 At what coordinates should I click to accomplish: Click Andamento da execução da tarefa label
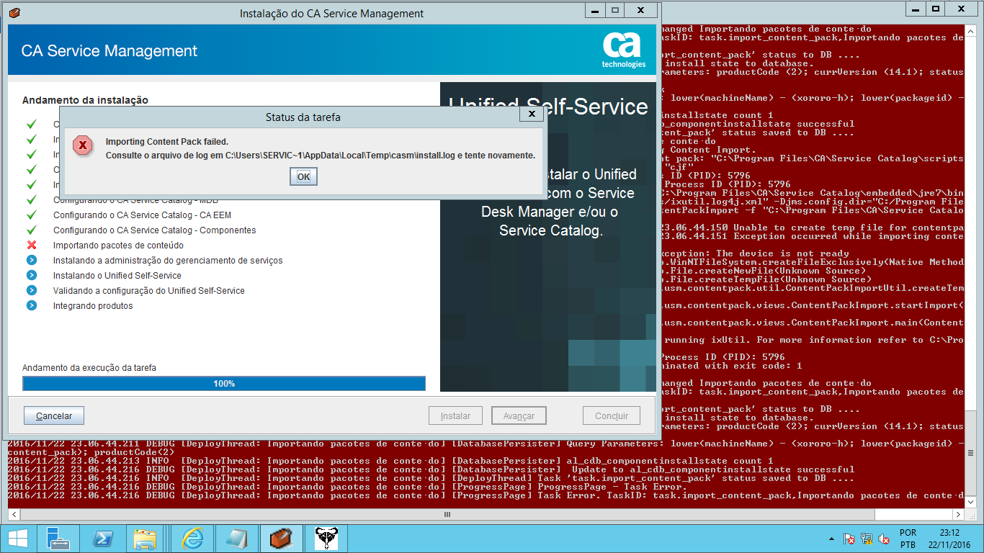(89, 368)
